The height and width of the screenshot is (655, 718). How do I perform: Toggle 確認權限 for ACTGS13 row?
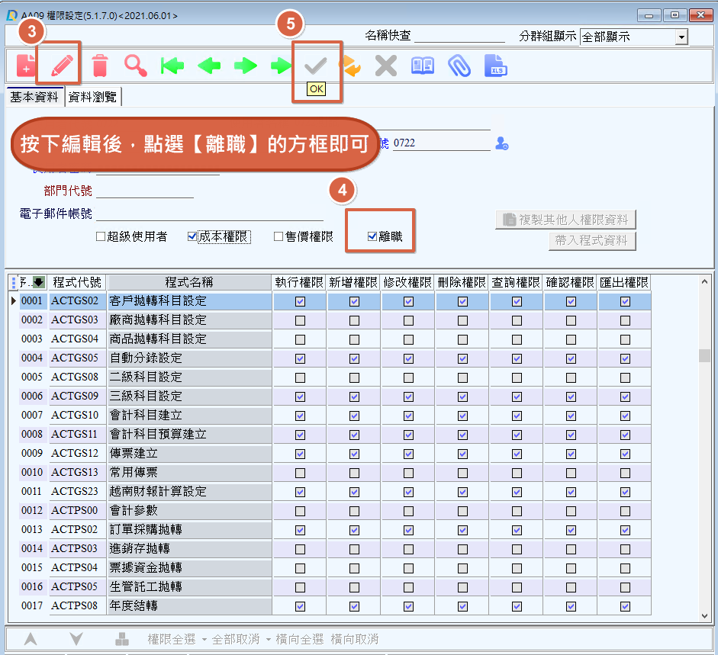point(571,473)
